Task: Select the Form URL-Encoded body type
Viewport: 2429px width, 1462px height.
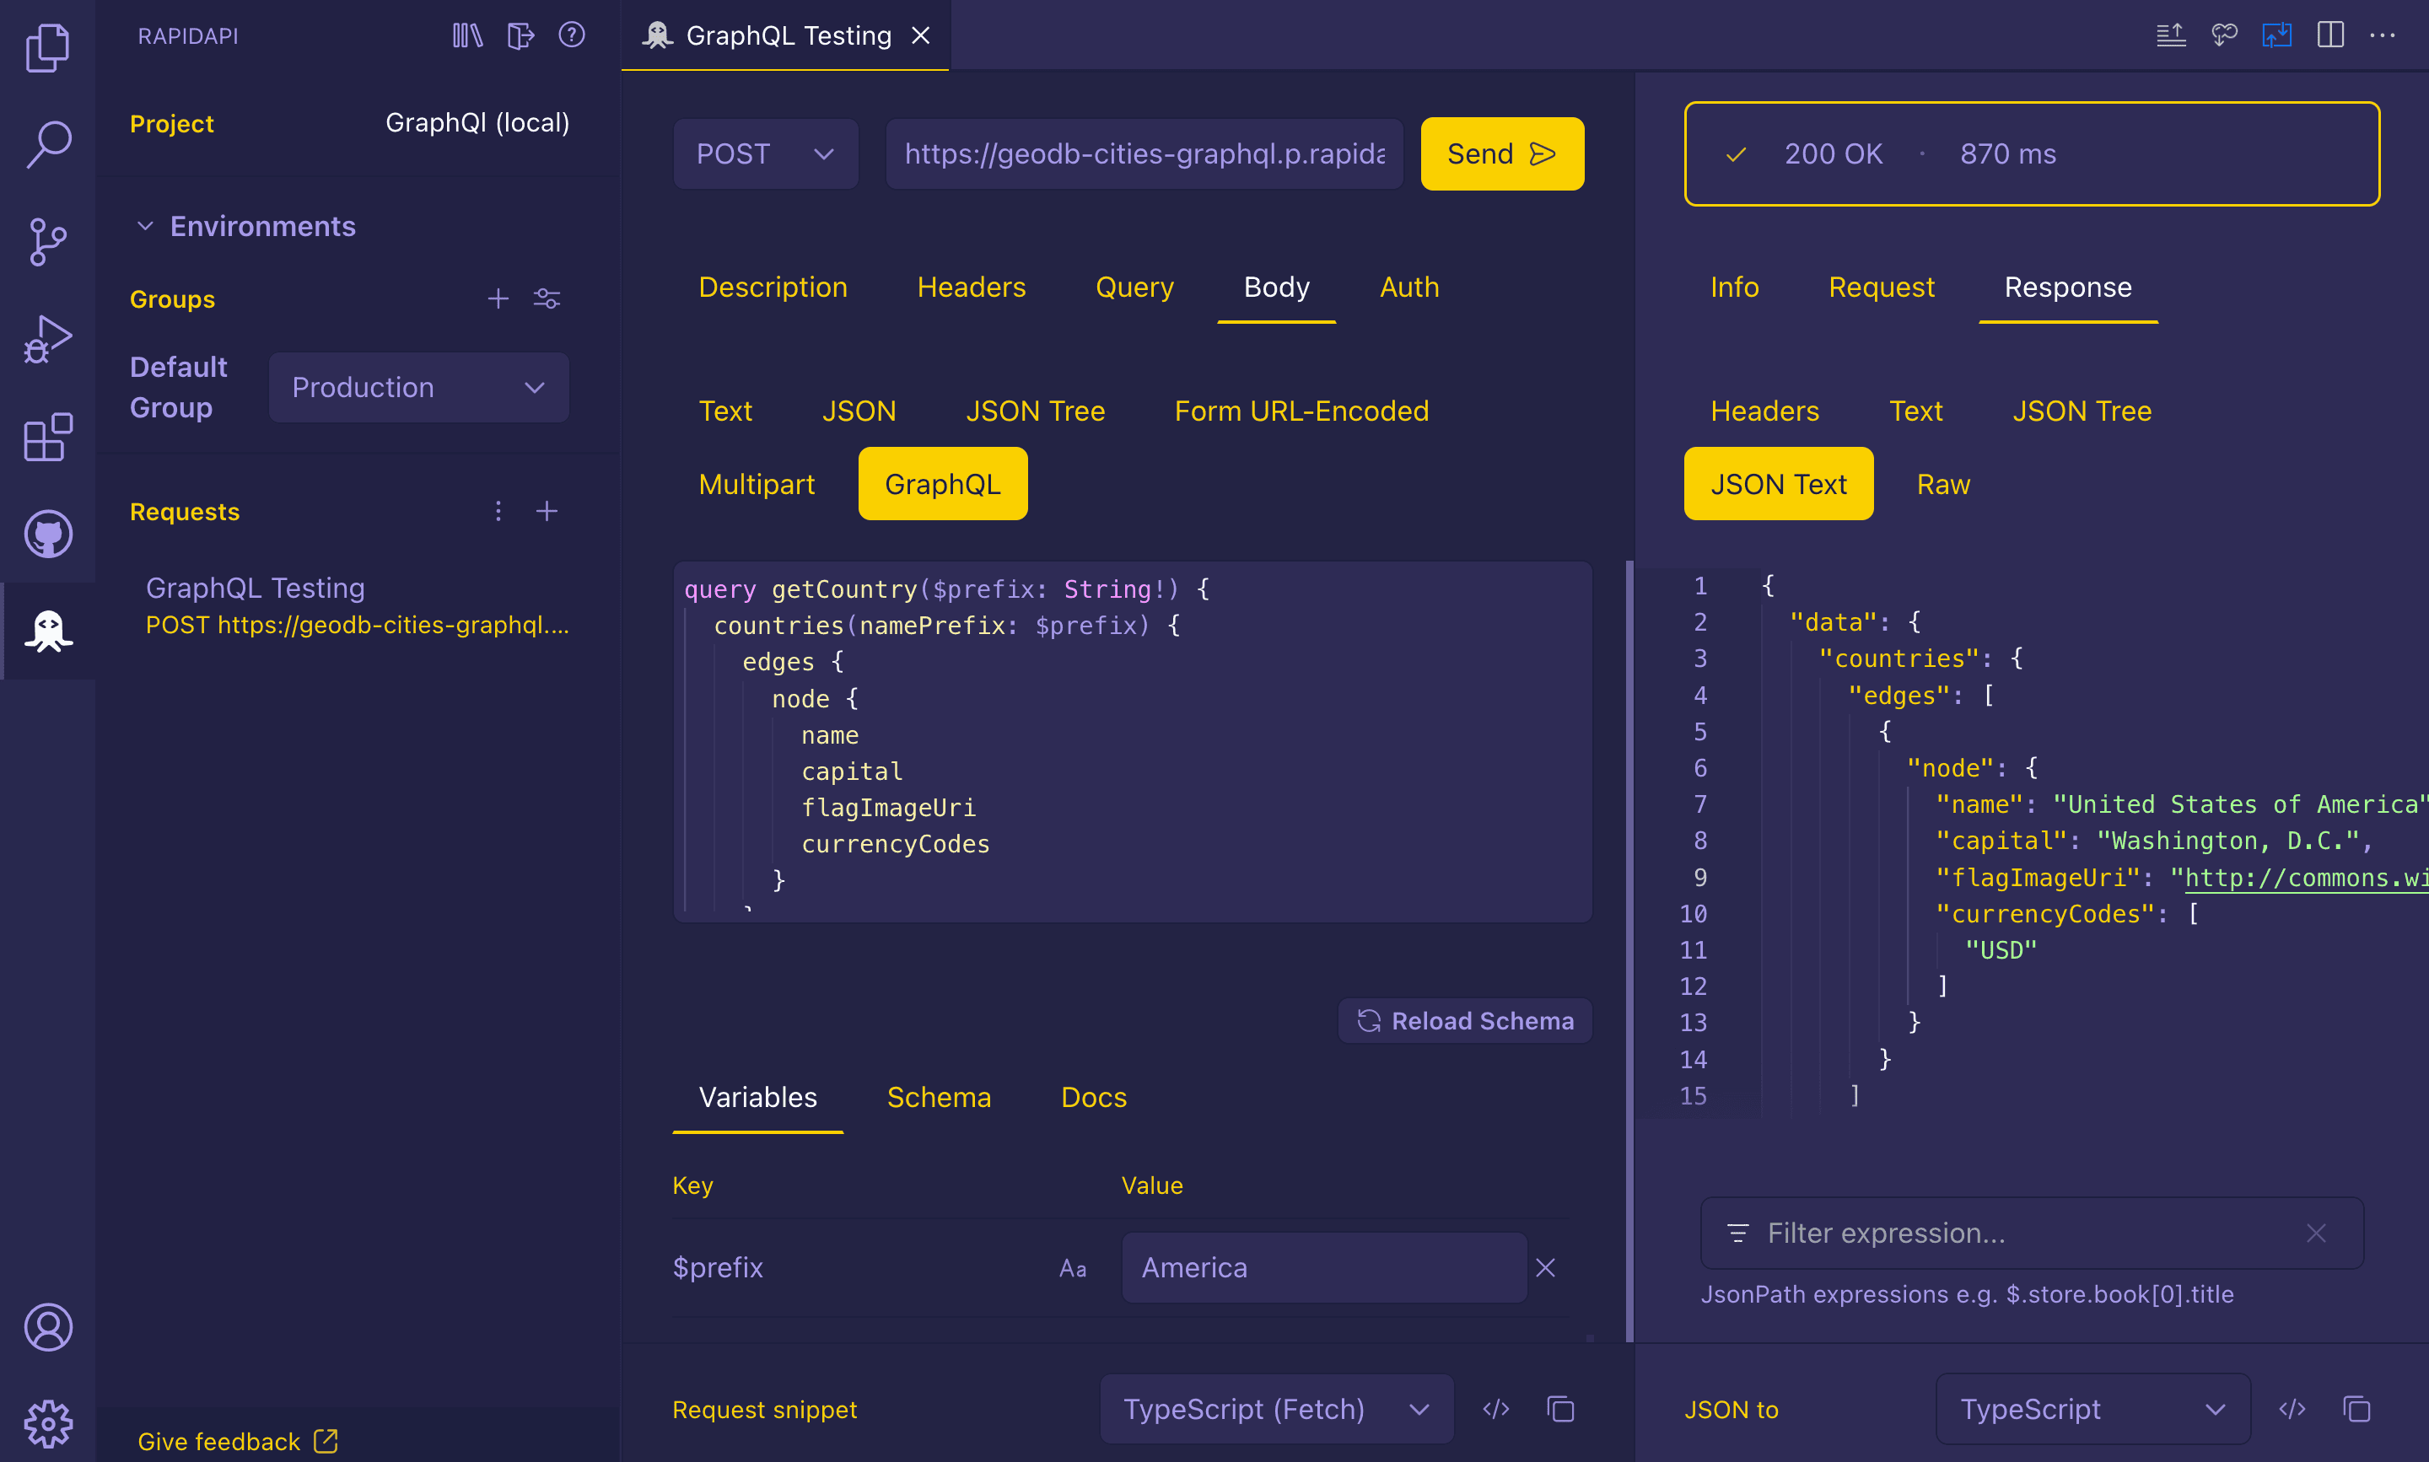Action: pos(1301,411)
